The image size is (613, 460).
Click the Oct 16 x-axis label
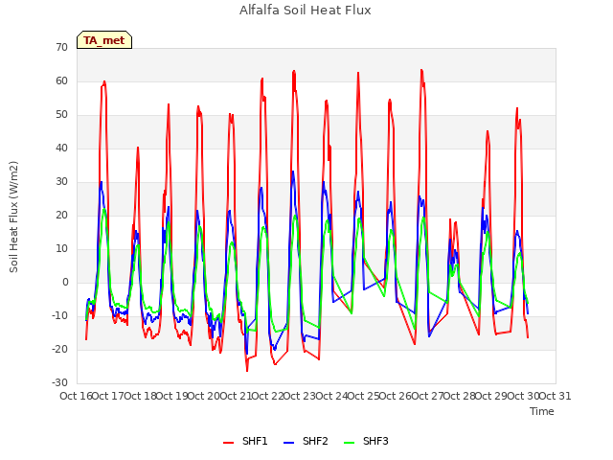coord(76,396)
